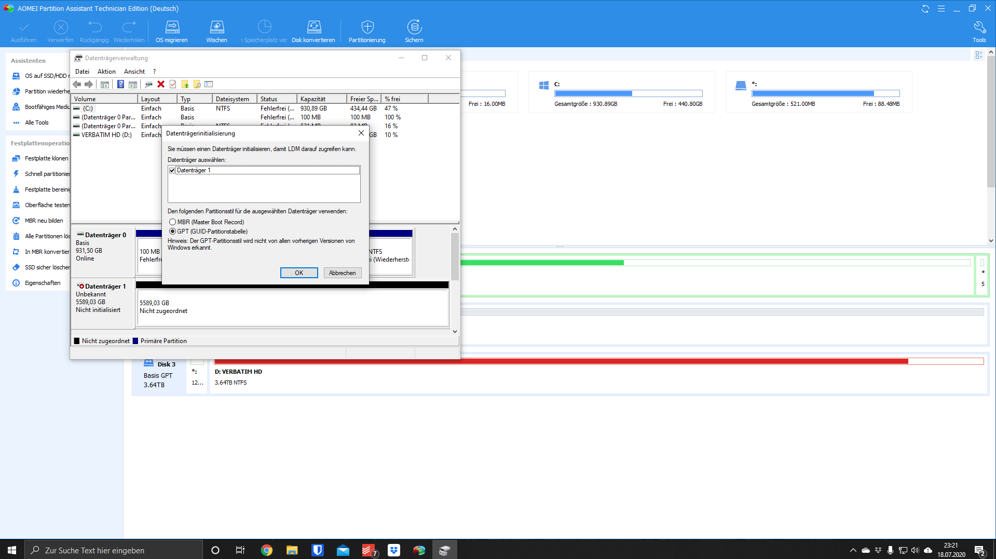Viewport: 996px width, 559px height.
Task: Click the red D: VERBATIM HD usage bar
Action: (599, 361)
